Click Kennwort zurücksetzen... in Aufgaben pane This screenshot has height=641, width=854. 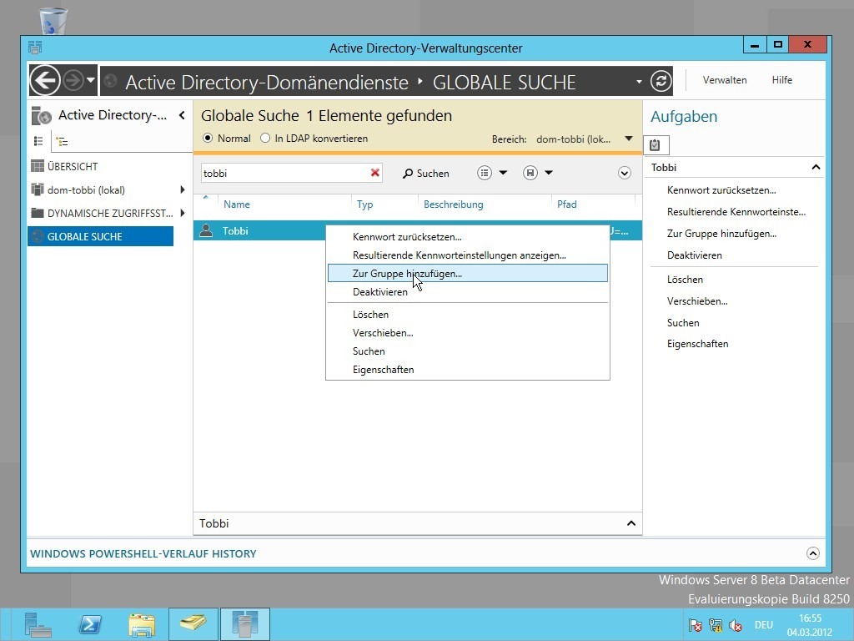721,190
